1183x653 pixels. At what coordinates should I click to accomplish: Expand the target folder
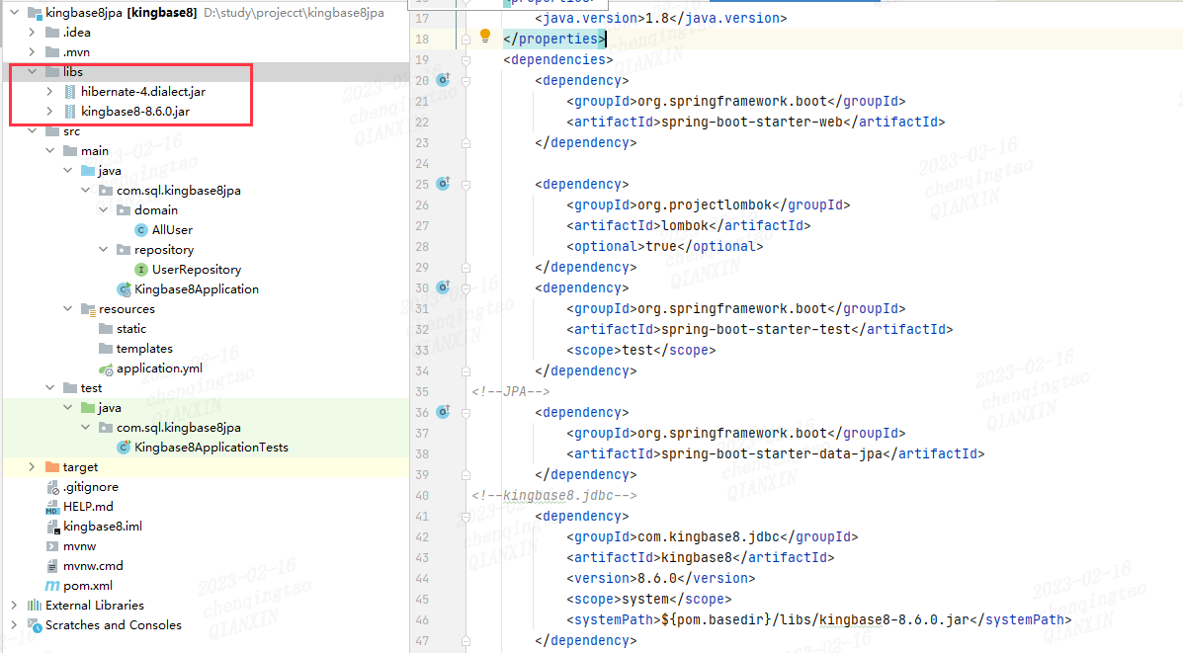[x=32, y=466]
